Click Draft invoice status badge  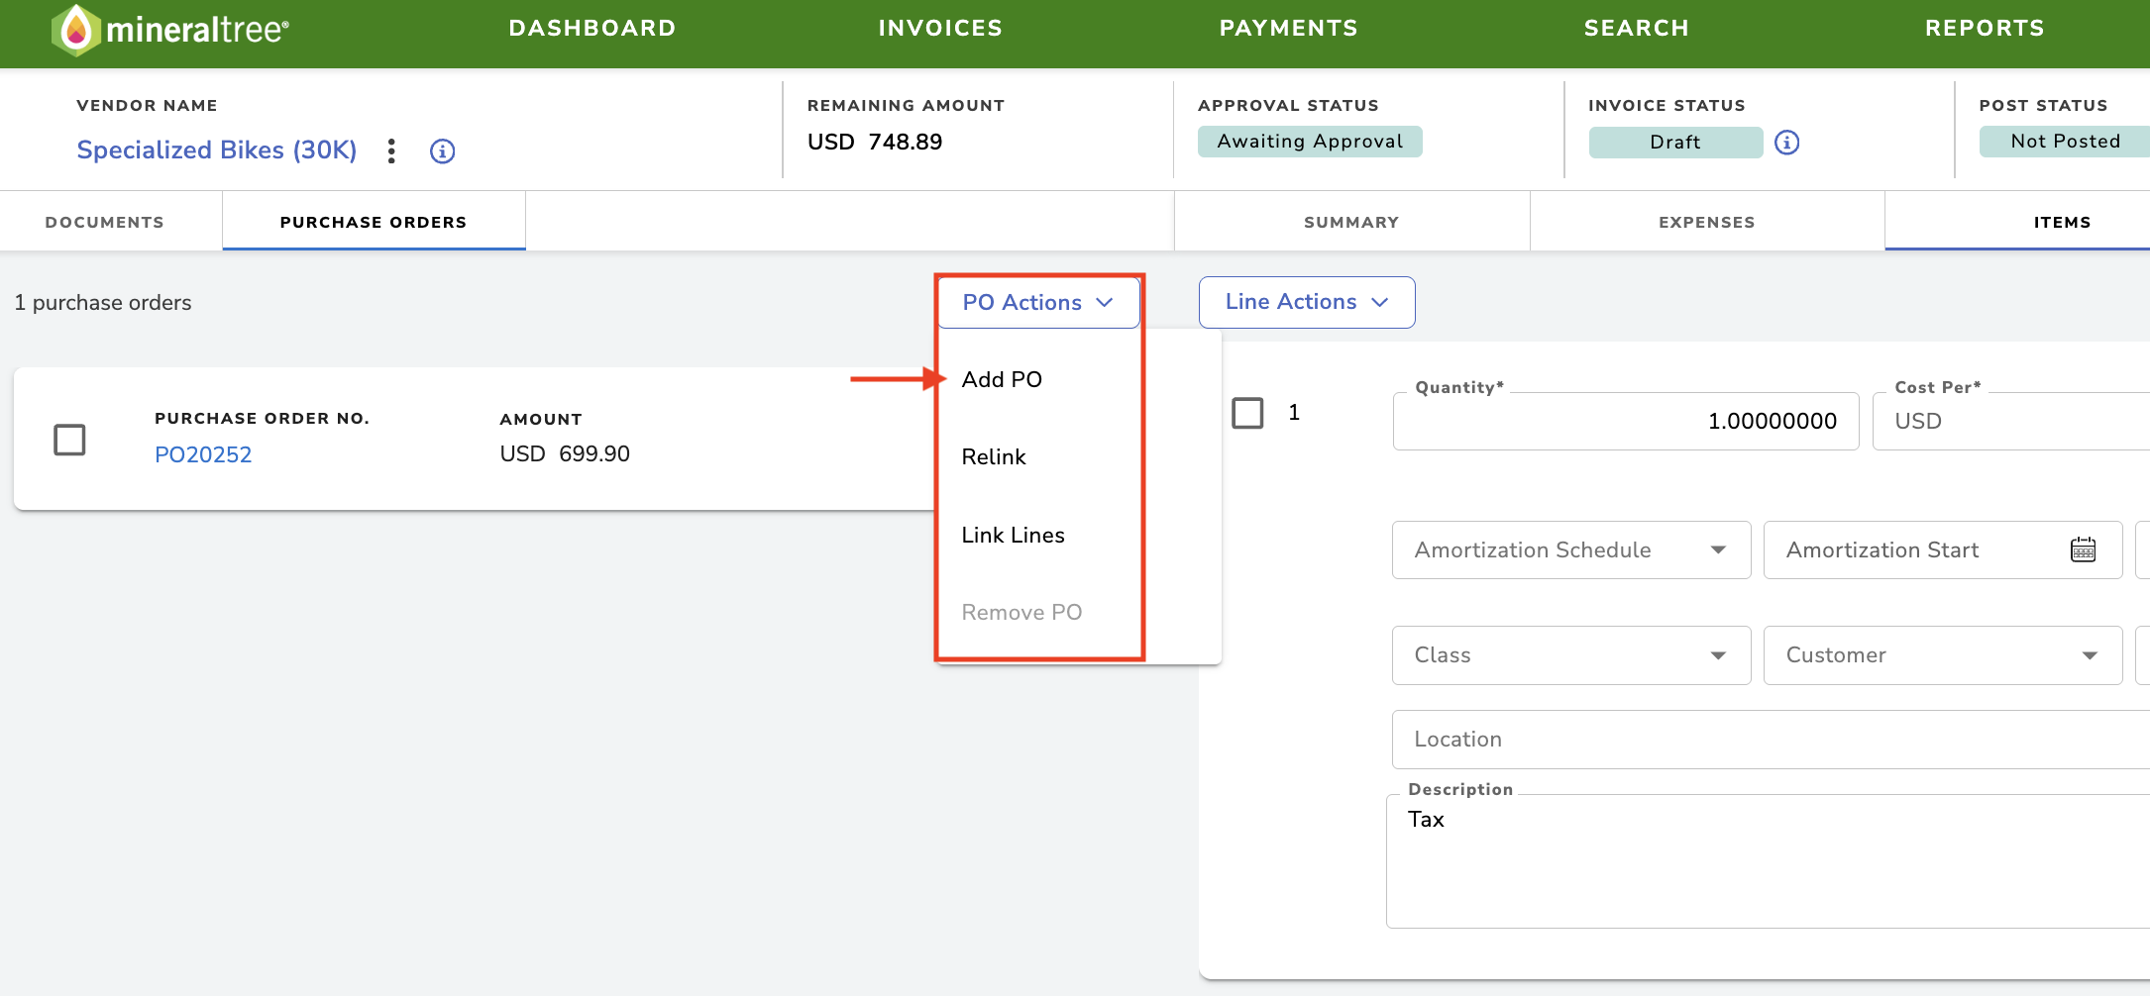point(1675,143)
